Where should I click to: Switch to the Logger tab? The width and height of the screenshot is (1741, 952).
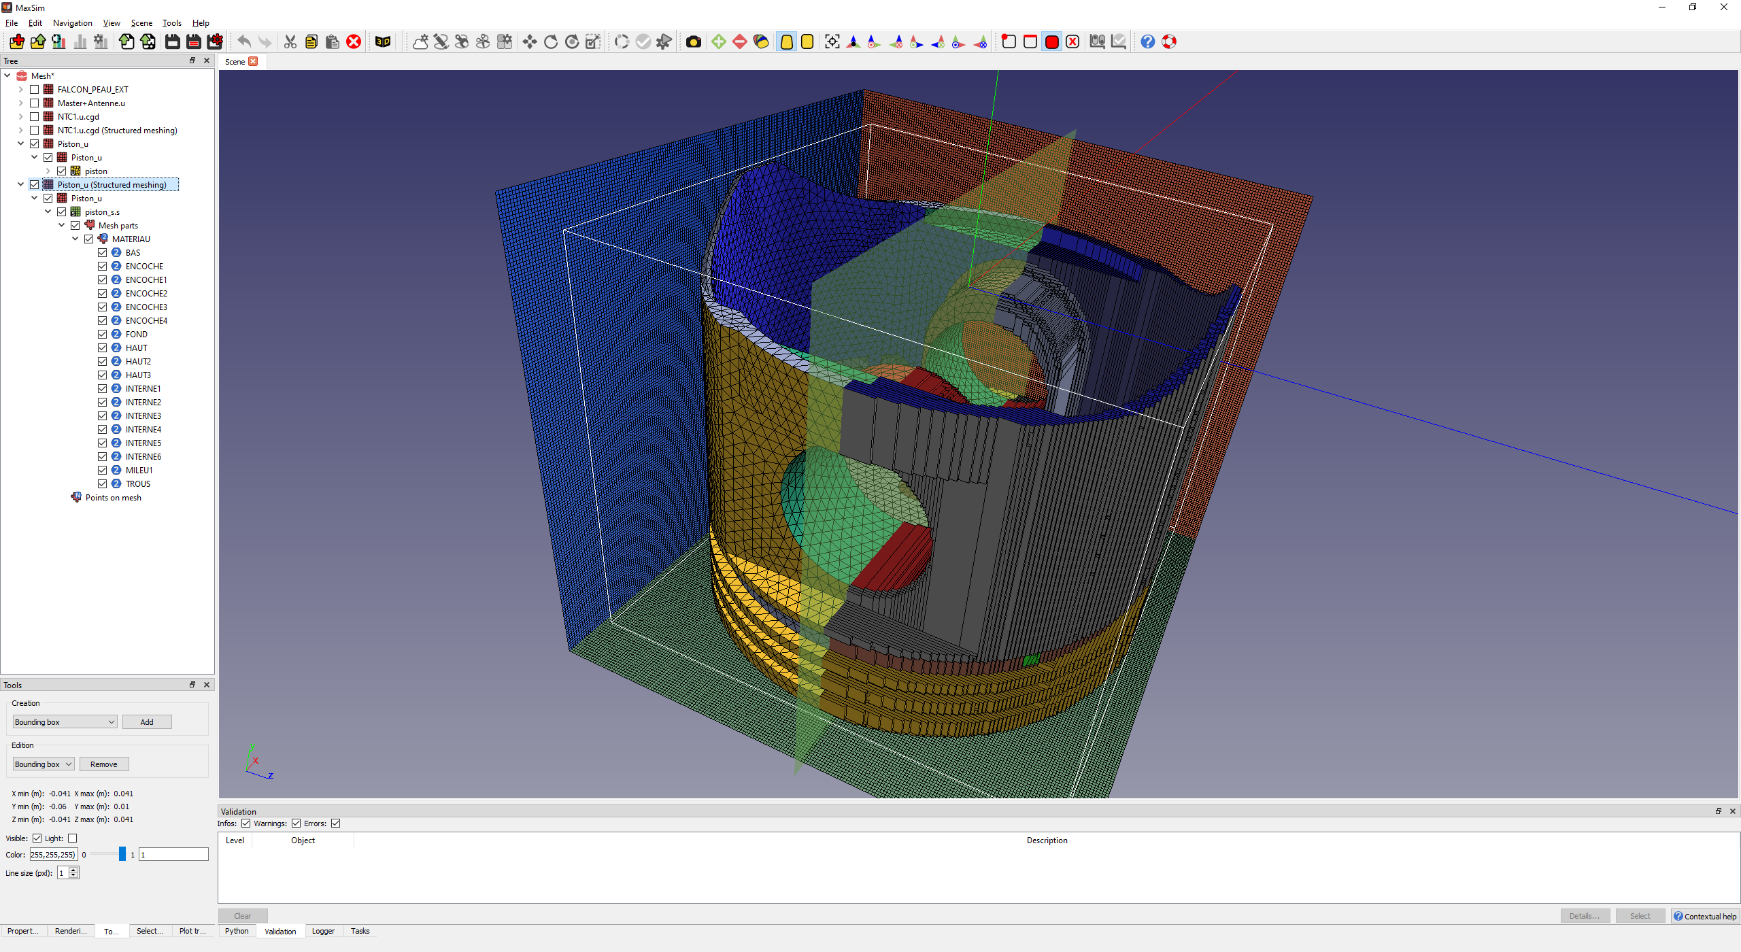pos(323,932)
